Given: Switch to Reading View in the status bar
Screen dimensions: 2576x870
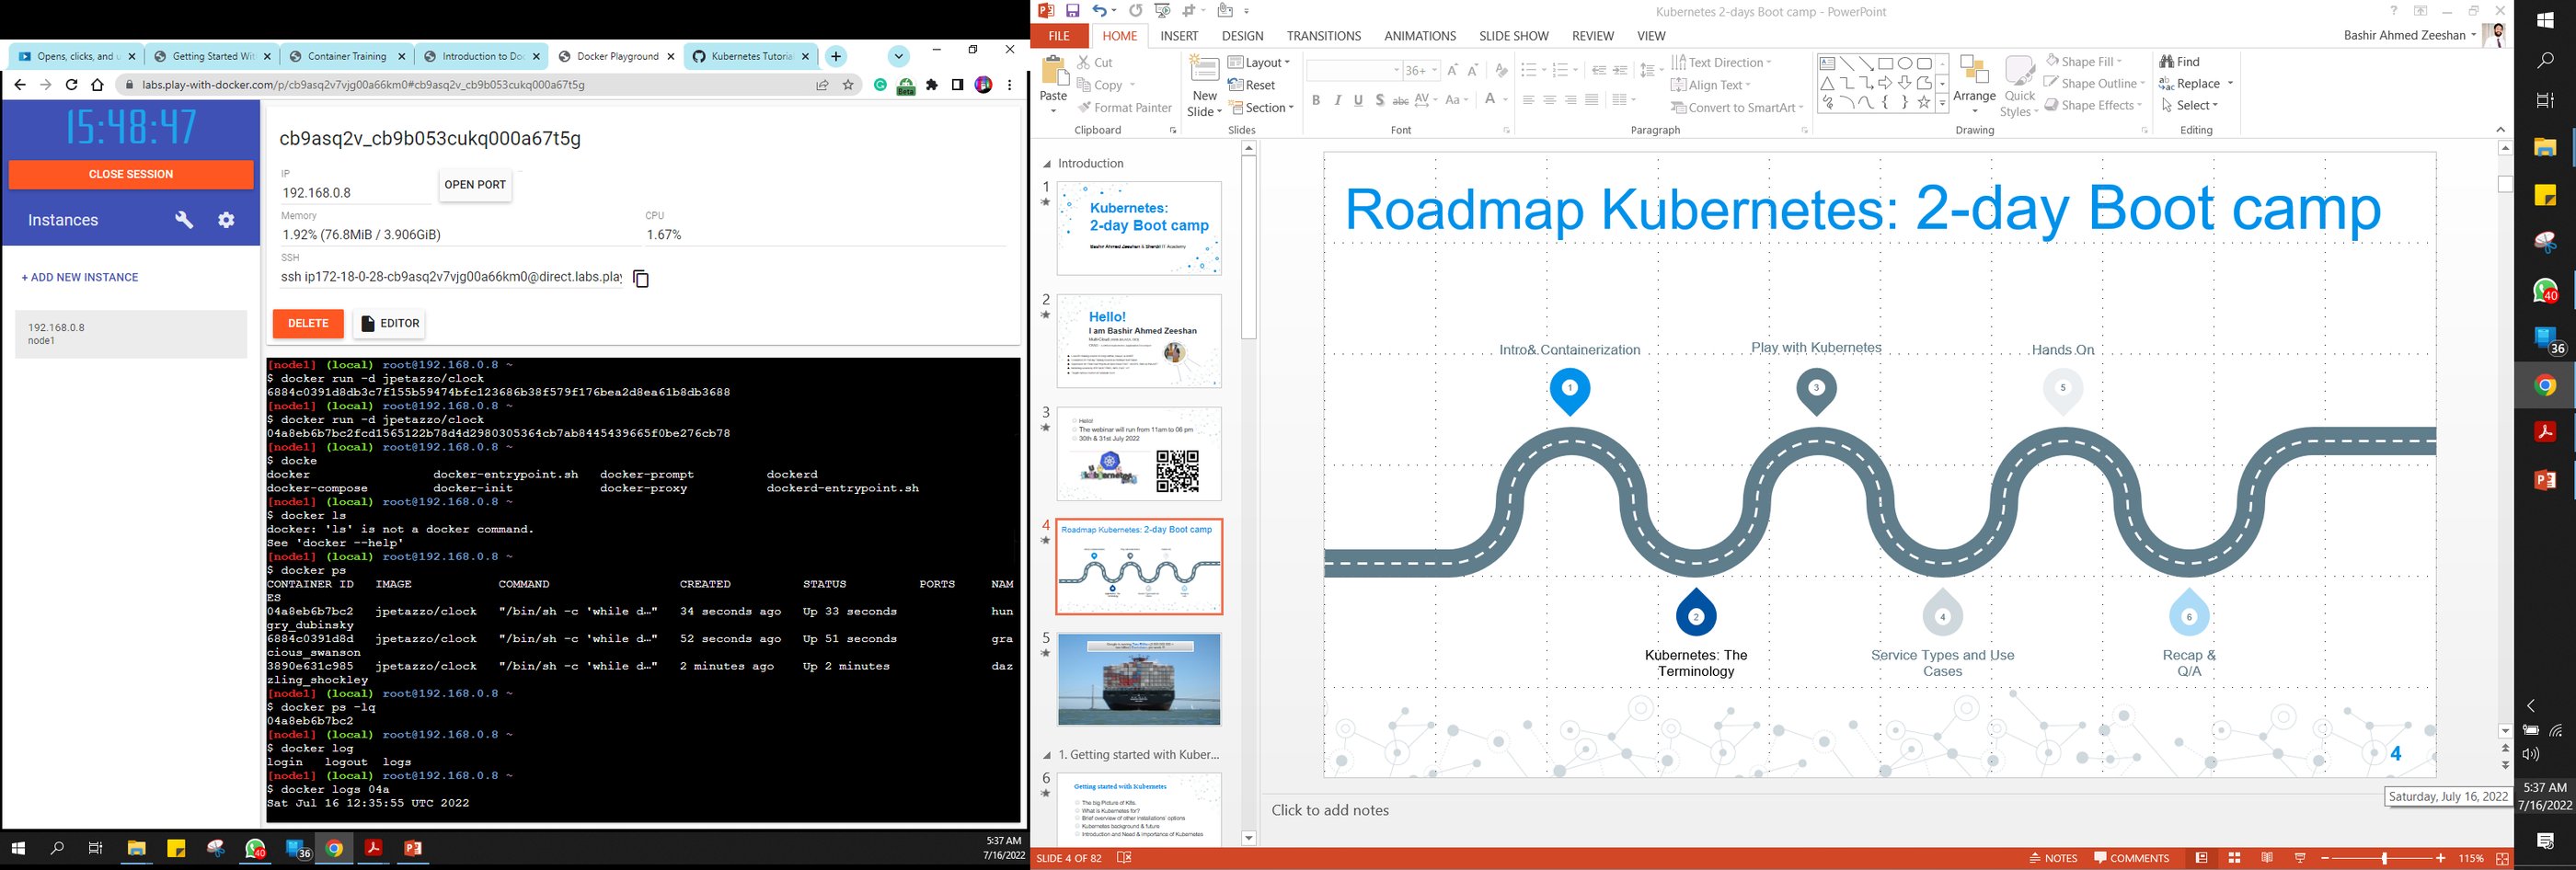Looking at the screenshot, I should [2267, 858].
